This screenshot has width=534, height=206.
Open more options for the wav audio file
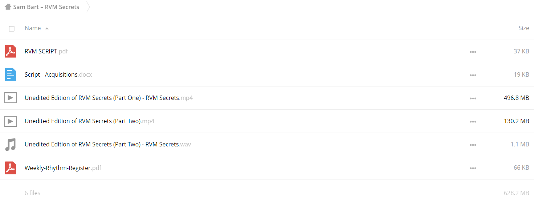click(473, 145)
